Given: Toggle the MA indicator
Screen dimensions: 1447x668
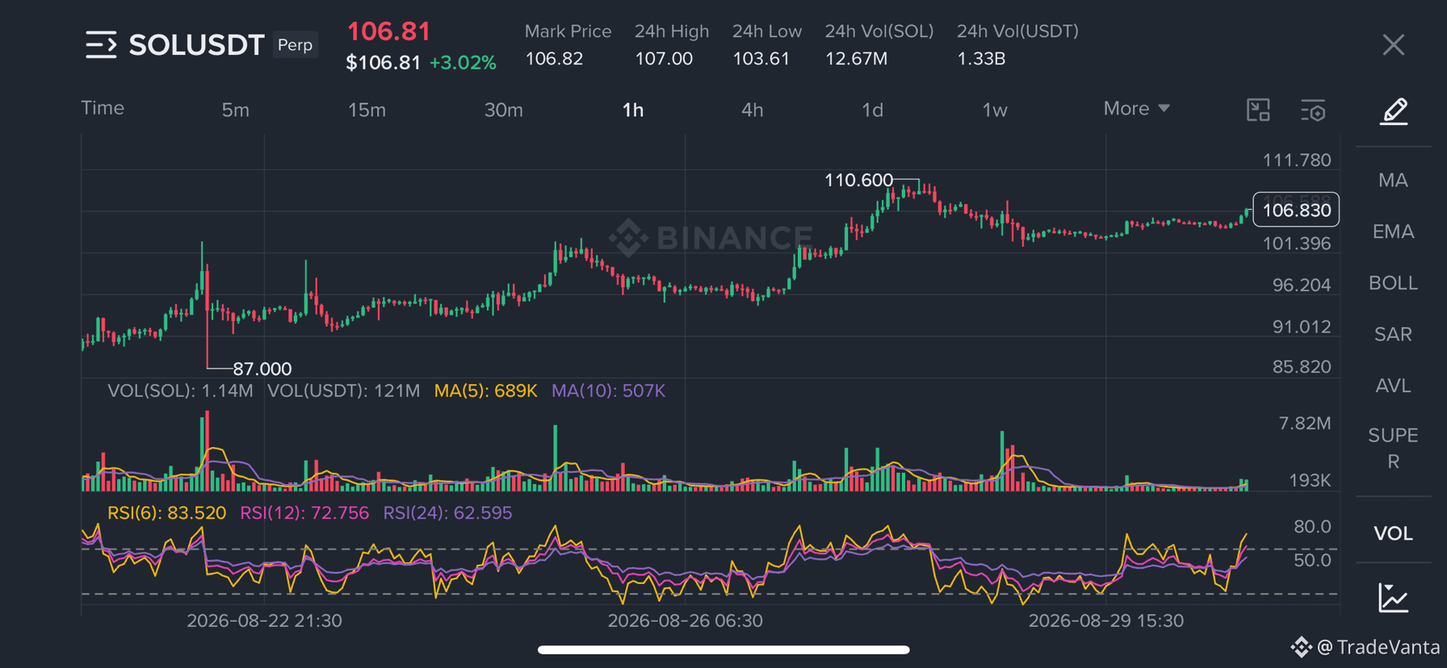Looking at the screenshot, I should tap(1393, 180).
